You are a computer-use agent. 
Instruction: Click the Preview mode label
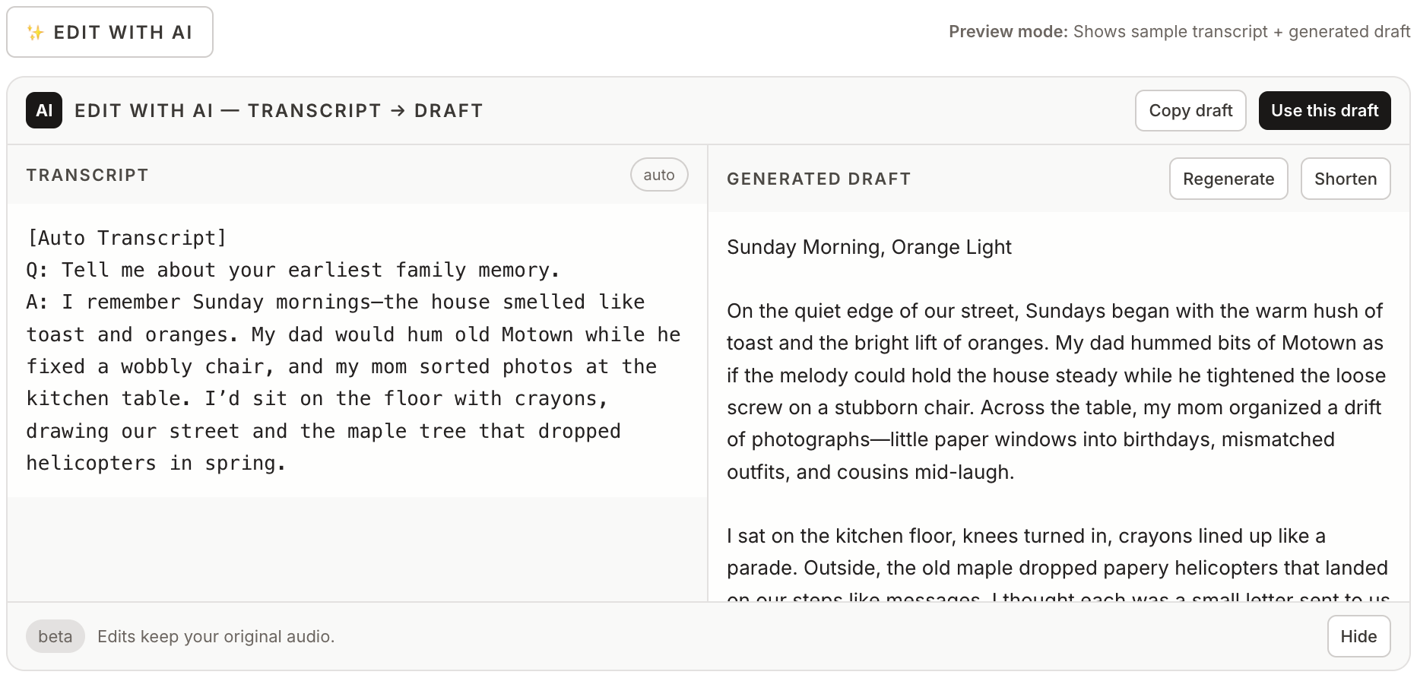(1007, 31)
